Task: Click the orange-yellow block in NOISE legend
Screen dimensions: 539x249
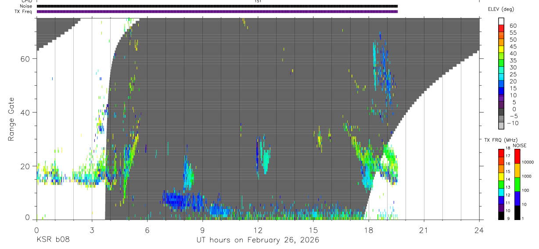Action: pyautogui.click(x=517, y=170)
